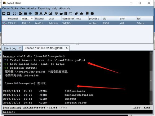Click the Program Files directory entry
The image size is (155, 116).
[x=76, y=103]
